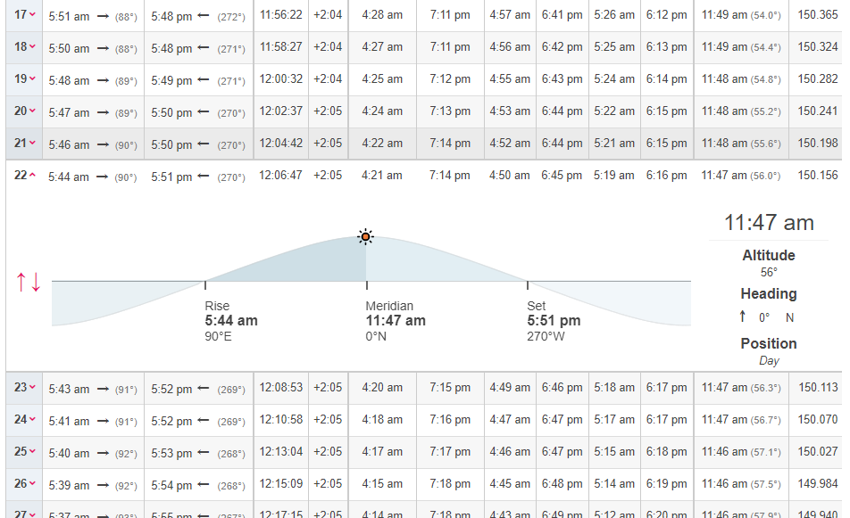Select nautical twilight end 6:47 pm in day 25
This screenshot has height=518, width=850.
(x=562, y=451)
